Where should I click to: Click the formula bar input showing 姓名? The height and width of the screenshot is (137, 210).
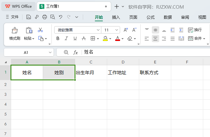pyautogui.click(x=146, y=52)
